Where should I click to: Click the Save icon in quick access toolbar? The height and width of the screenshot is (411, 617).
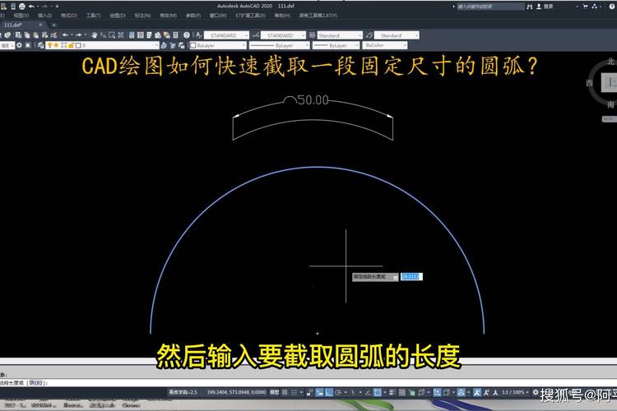pos(13,7)
